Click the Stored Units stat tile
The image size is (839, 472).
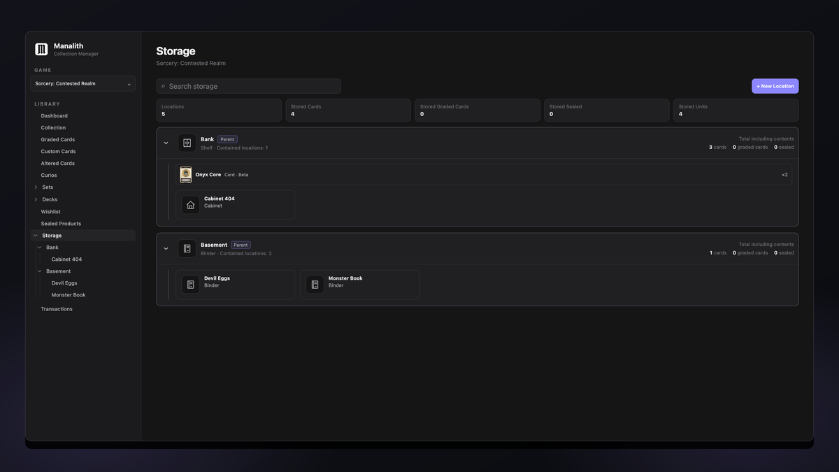(736, 110)
